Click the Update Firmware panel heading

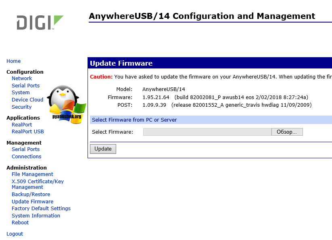(121, 63)
